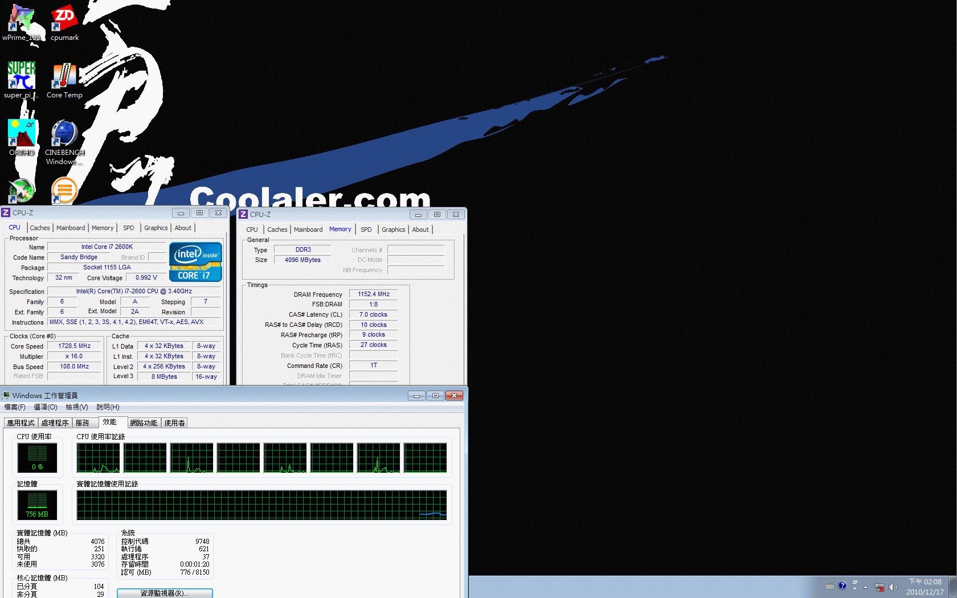
Task: Click the Task Manager title bar icon
Action: tap(6, 395)
